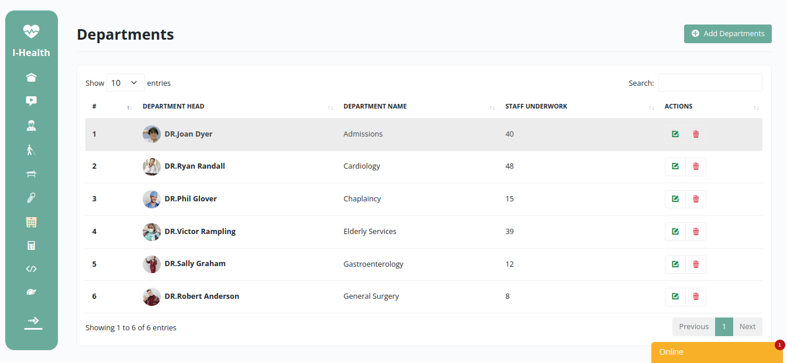Sort table by Staff Underwork column
Screen dimensions: 787x363
(x=536, y=107)
